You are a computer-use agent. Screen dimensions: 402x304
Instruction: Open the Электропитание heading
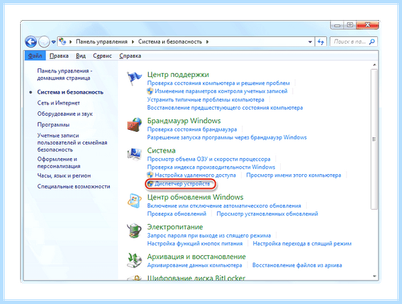[x=175, y=227]
